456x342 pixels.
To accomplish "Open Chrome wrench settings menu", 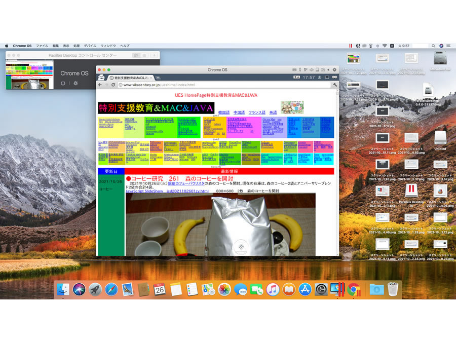I will click(x=335, y=85).
